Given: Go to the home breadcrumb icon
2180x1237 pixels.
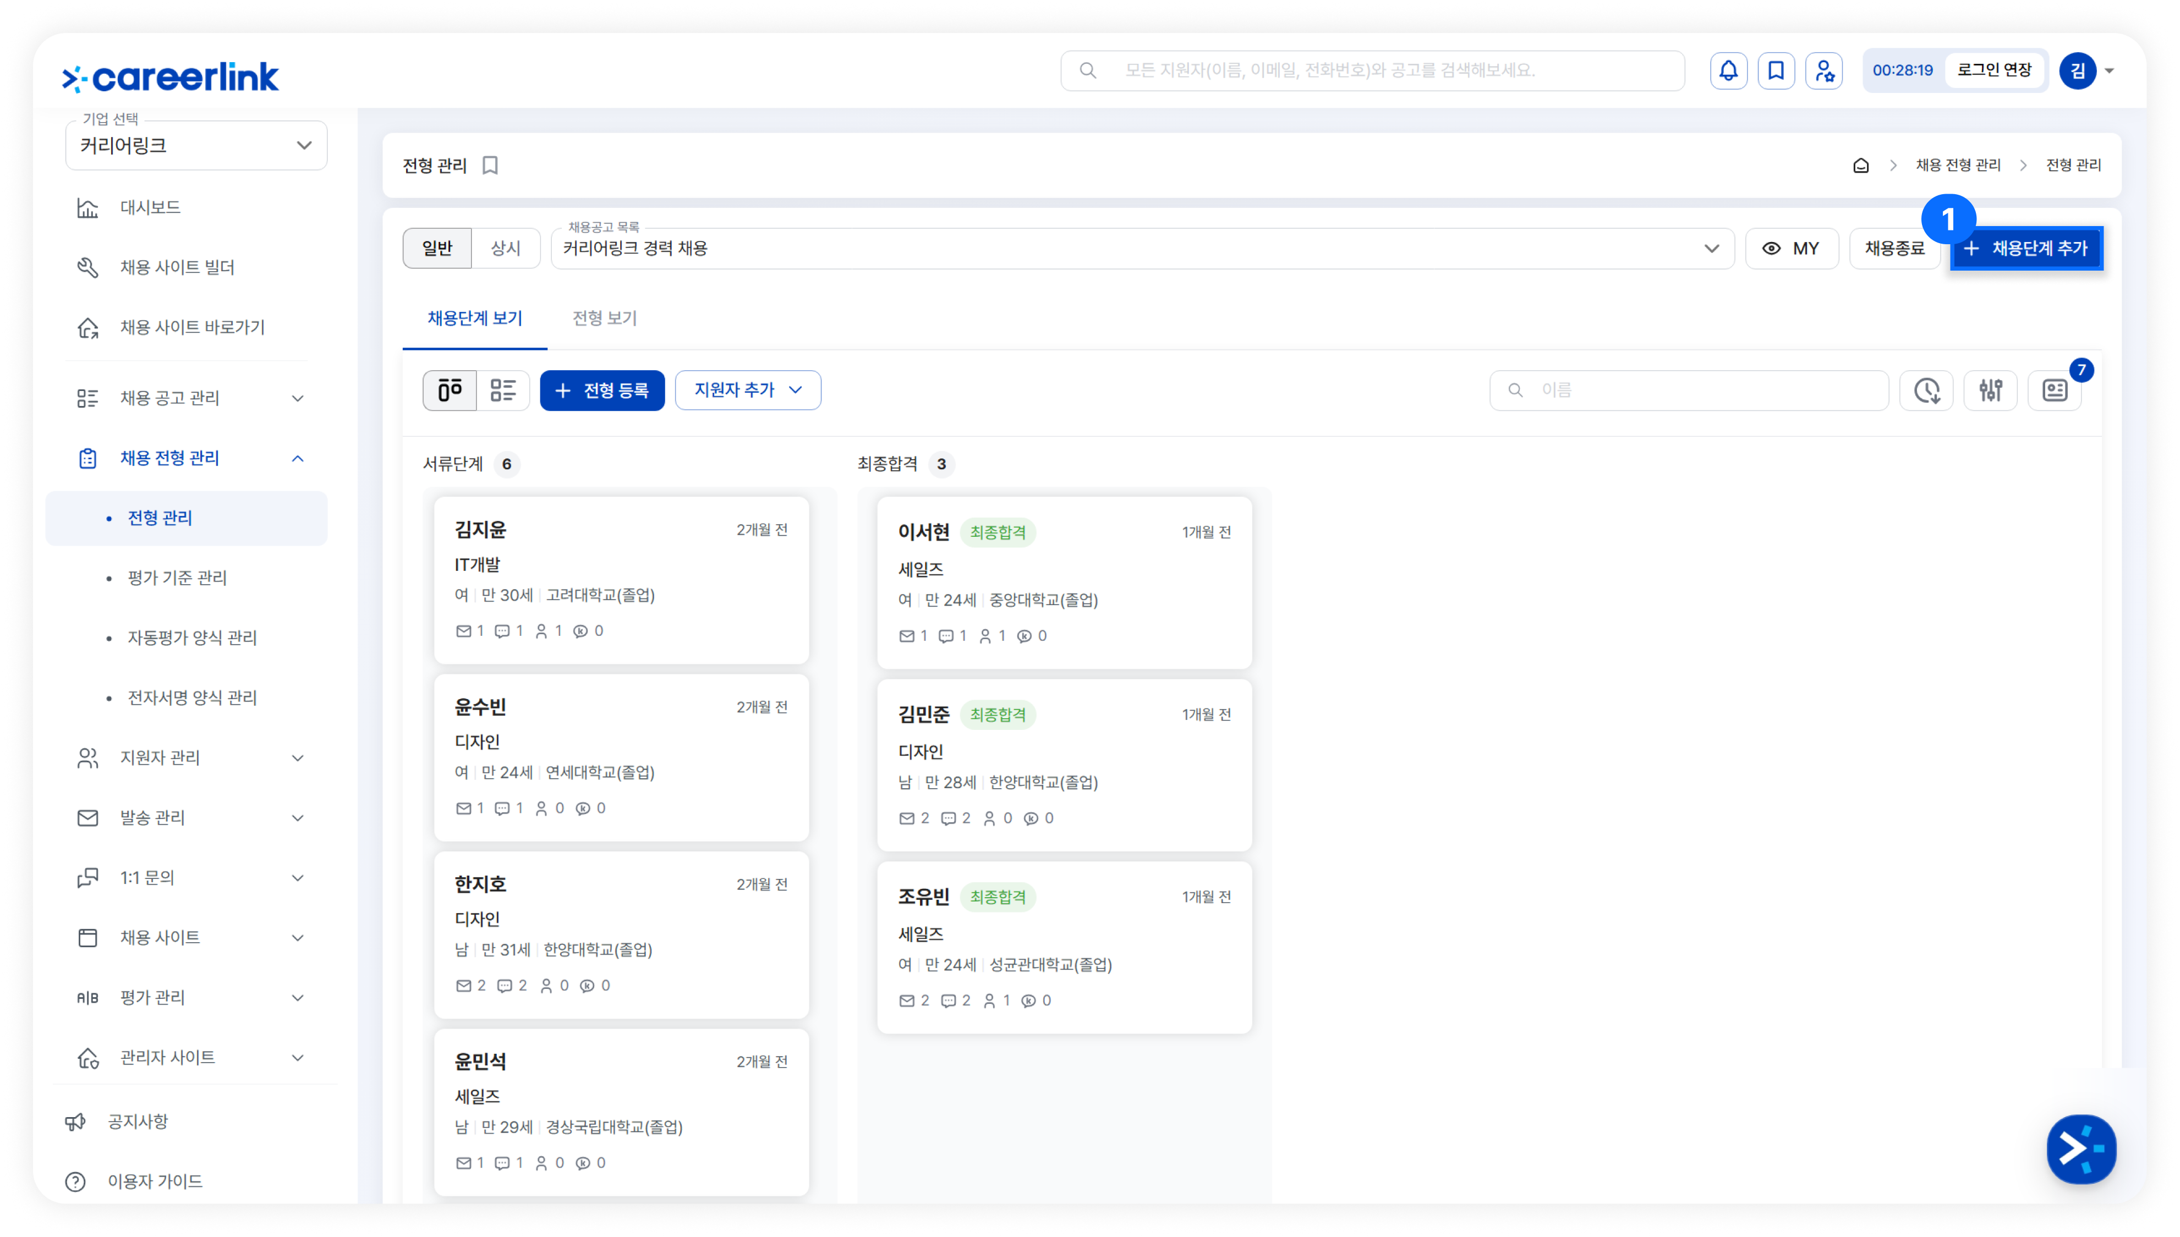Looking at the screenshot, I should [x=1860, y=166].
